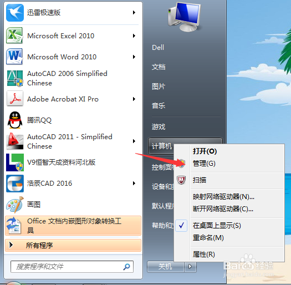Open AutoCAD 2011 Simplified Chinese icon
The width and height of the screenshot is (291, 285).
click(x=15, y=141)
